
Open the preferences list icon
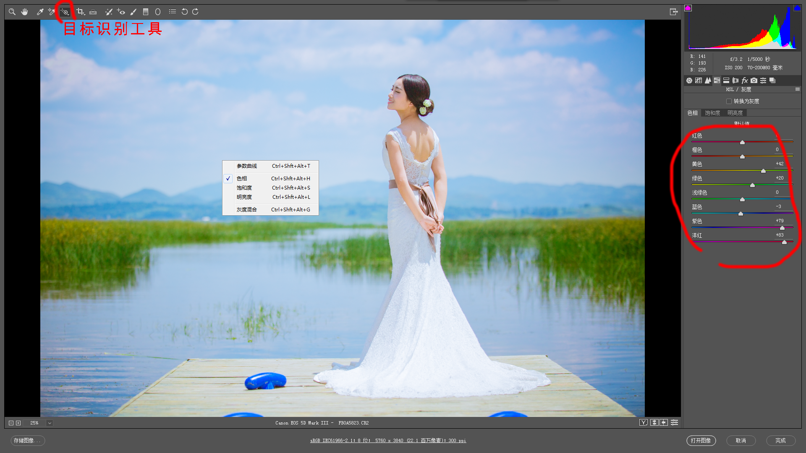point(173,12)
